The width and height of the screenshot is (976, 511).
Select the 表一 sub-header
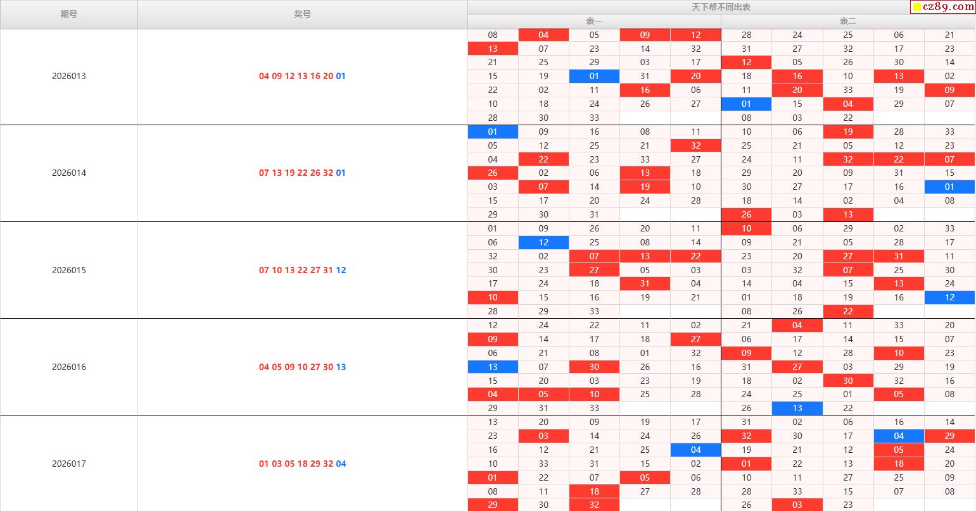click(x=594, y=22)
